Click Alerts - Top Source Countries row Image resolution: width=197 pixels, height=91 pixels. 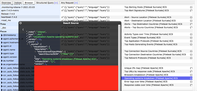click(151, 27)
